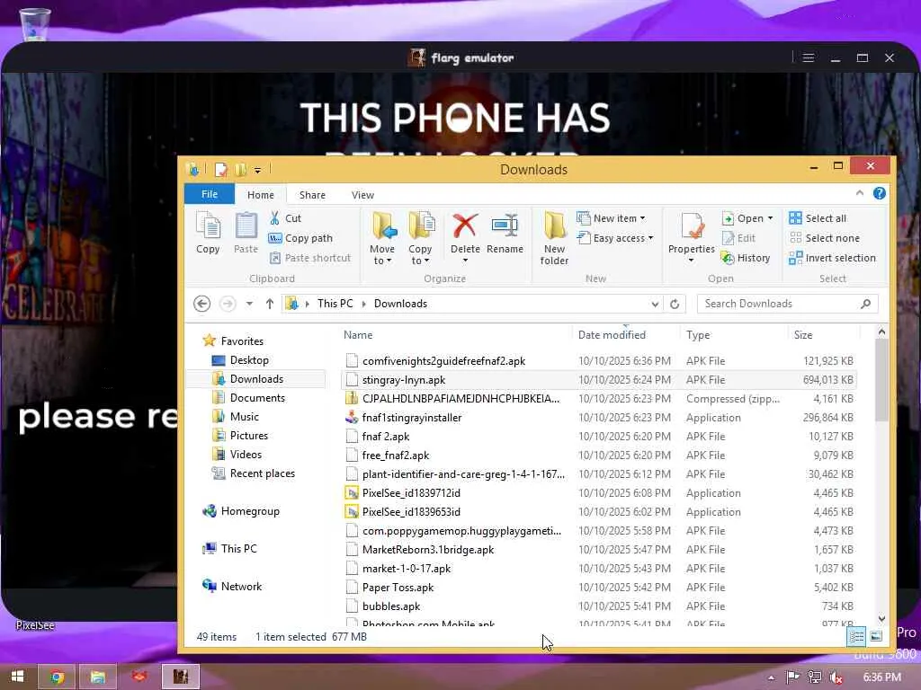Screen dimensions: 921x690
Task: Select the fnaf 2.apk file
Action: [x=598, y=437]
